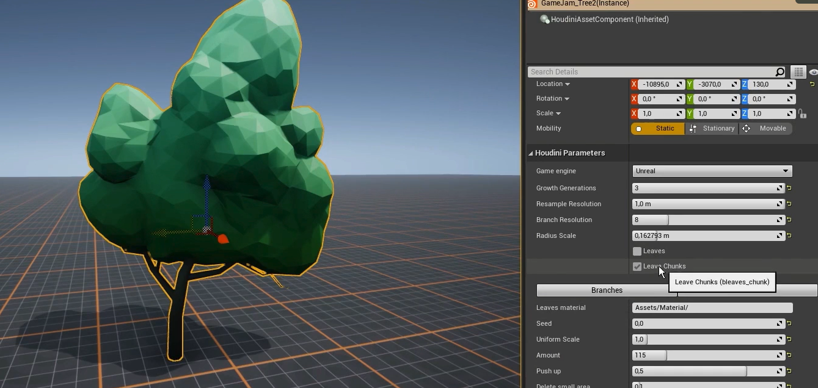Reset Location to default with yellow arrow
The width and height of the screenshot is (818, 388).
[x=812, y=84]
